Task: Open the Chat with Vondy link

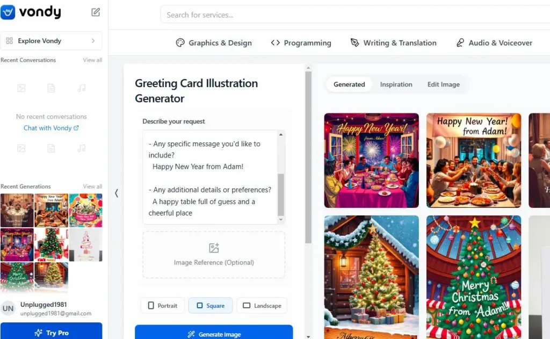Action: click(51, 128)
